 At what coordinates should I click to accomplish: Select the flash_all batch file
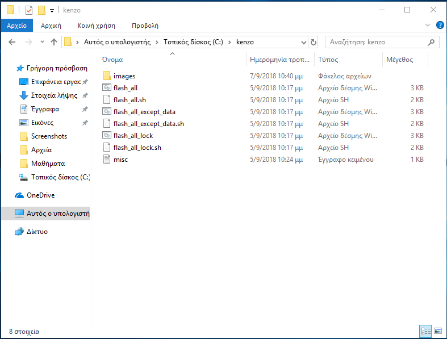[125, 88]
